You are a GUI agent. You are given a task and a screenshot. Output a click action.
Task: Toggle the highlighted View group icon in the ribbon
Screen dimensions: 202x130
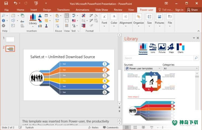pyautogui.click(x=67, y=16)
